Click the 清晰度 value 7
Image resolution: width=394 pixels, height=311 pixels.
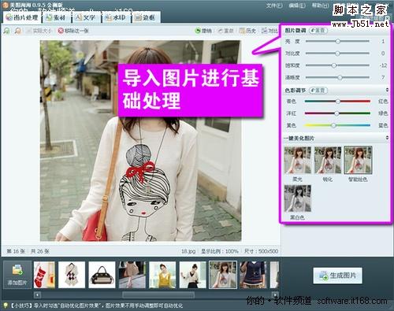(383, 77)
